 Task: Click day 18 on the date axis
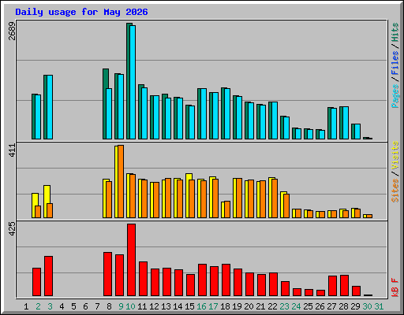225,306
